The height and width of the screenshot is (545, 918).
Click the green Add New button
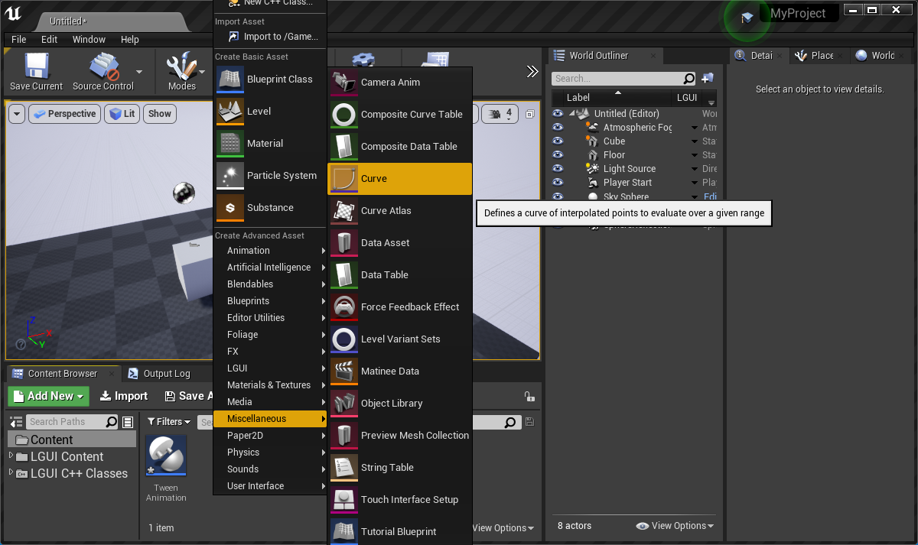[48, 396]
